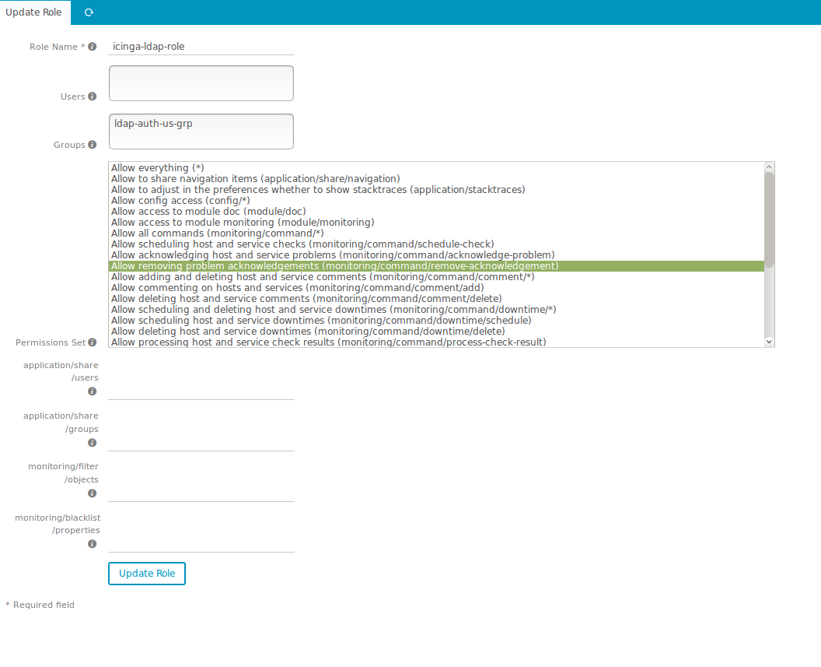The height and width of the screenshot is (667, 821).
Task: Click the refresh icon beside Update Role tab
Action: pyautogui.click(x=89, y=12)
